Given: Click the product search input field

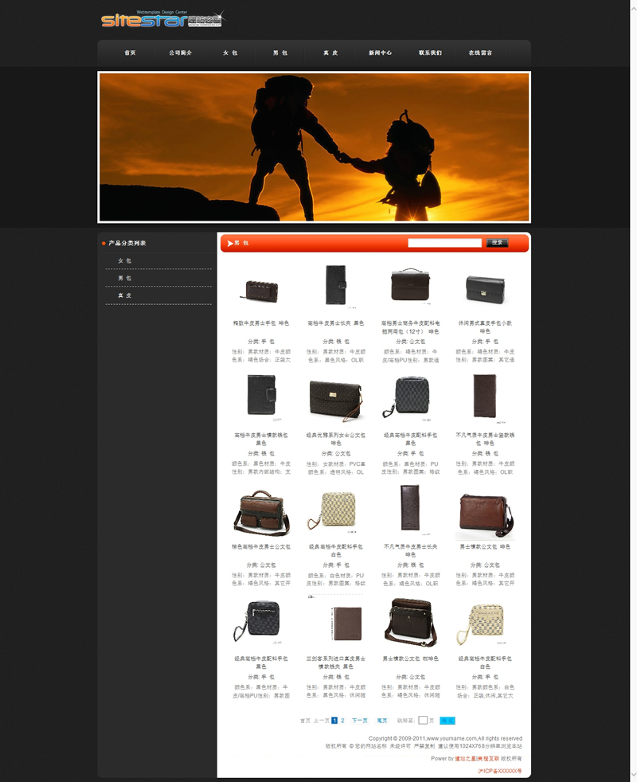Looking at the screenshot, I should [444, 243].
